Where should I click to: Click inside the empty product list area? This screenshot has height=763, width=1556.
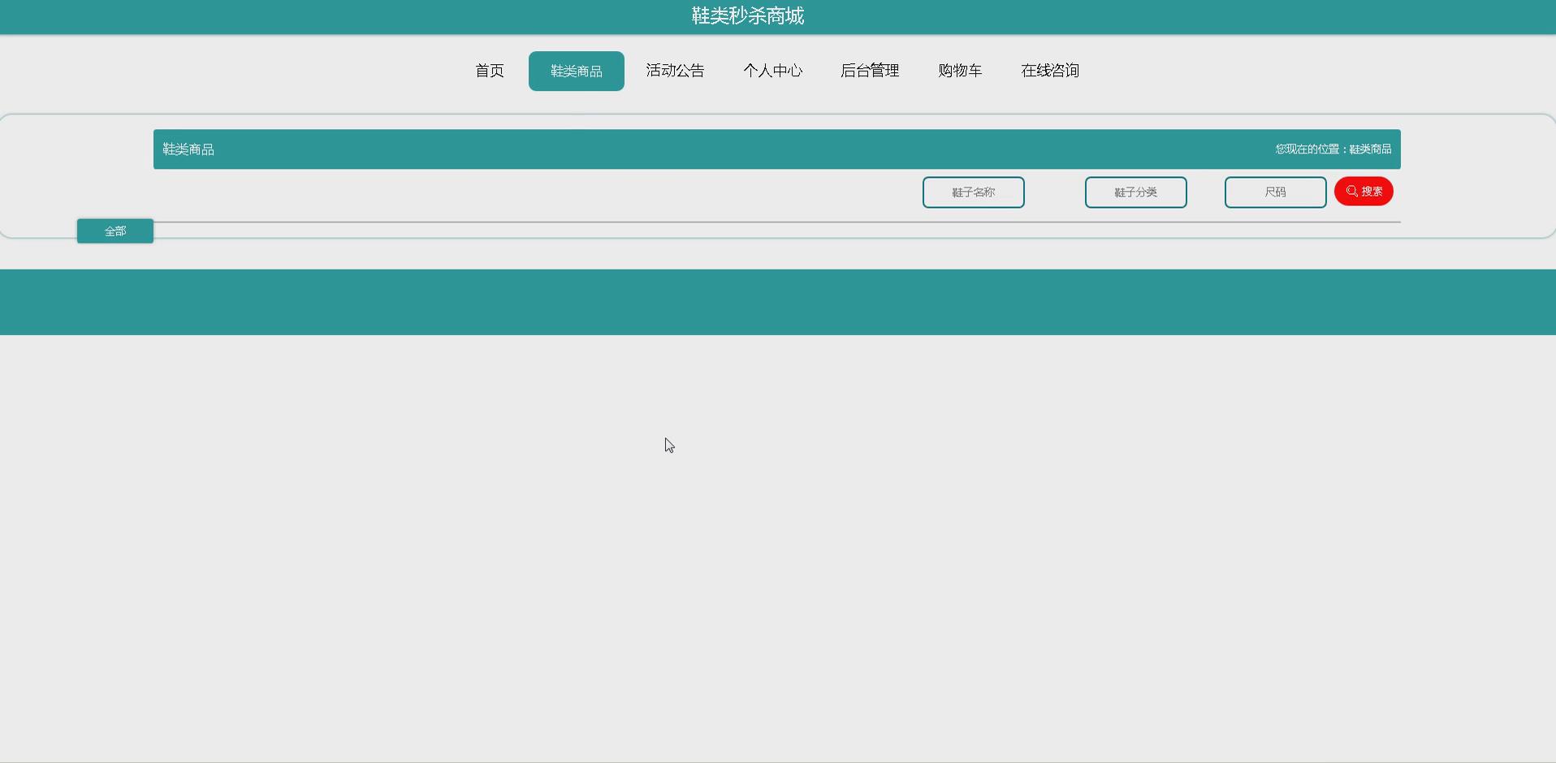click(x=777, y=487)
